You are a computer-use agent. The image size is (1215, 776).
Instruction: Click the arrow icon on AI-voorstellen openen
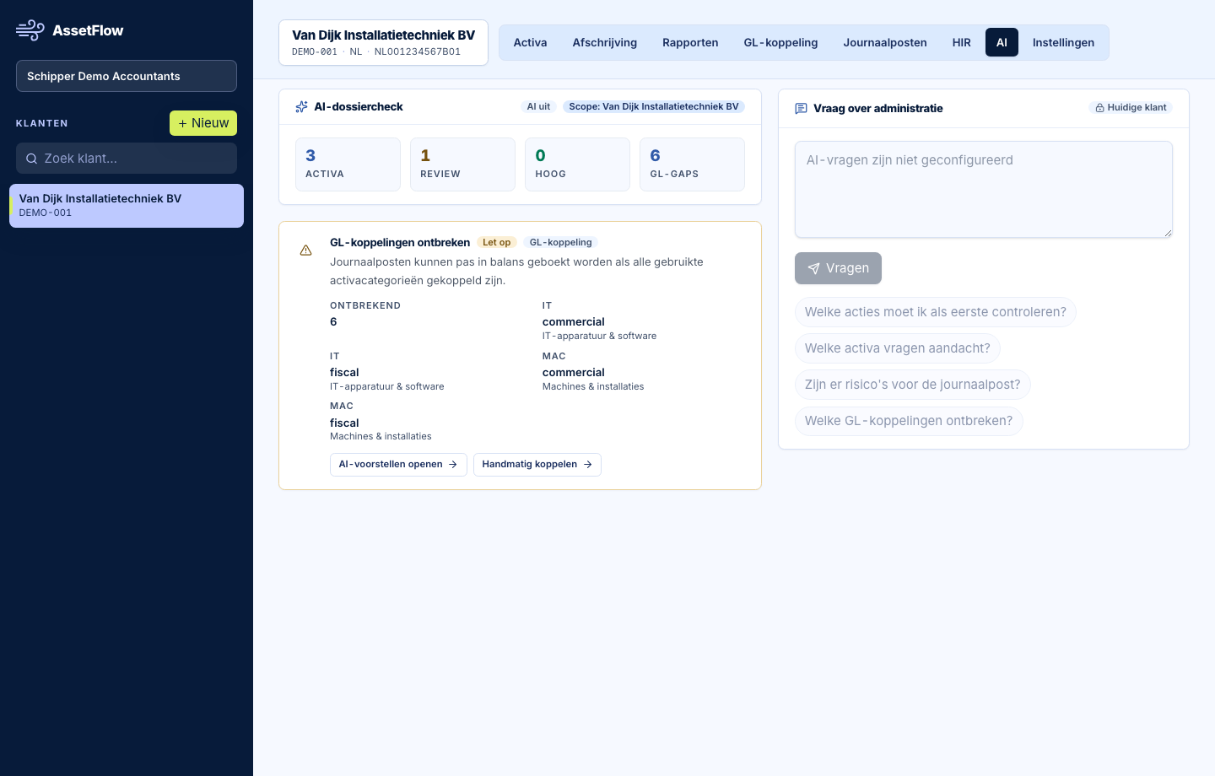[453, 465]
